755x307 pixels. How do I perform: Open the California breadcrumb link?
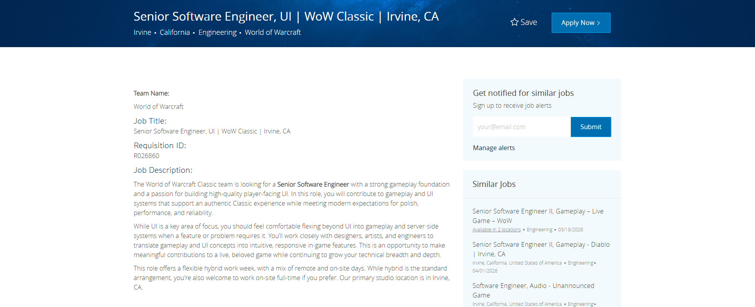coord(175,32)
